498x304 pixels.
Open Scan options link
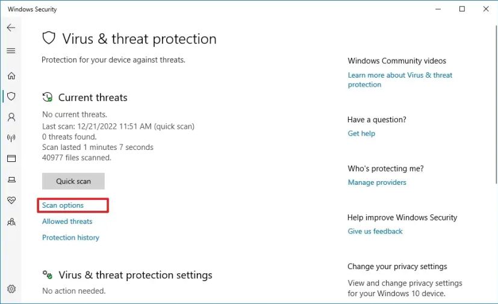tap(63, 205)
